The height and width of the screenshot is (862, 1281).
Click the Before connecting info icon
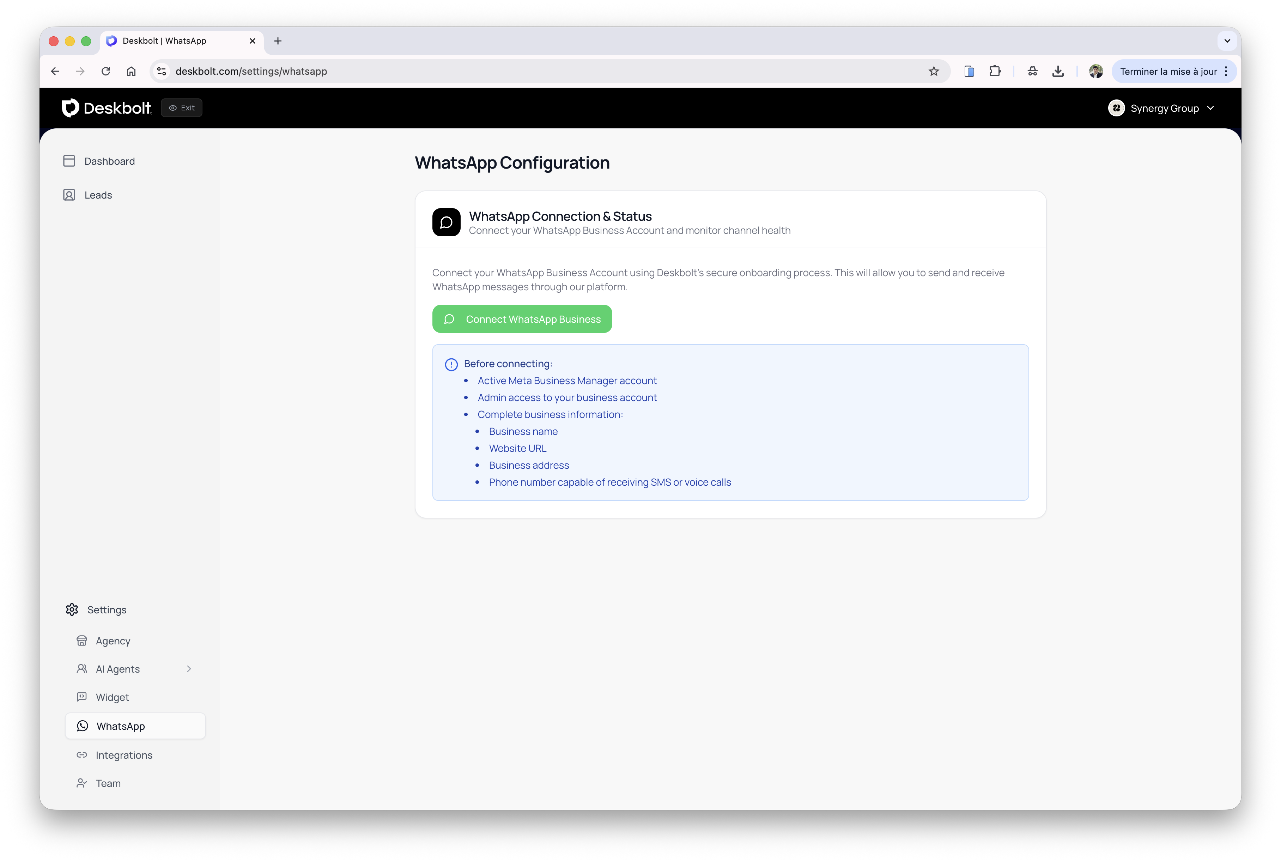tap(451, 364)
